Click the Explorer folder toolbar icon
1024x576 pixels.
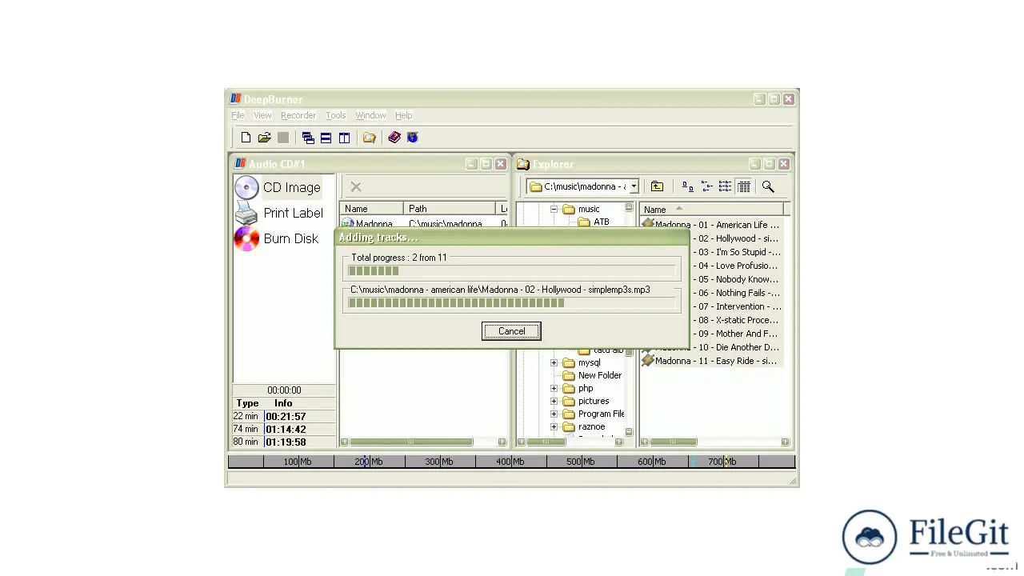369,138
